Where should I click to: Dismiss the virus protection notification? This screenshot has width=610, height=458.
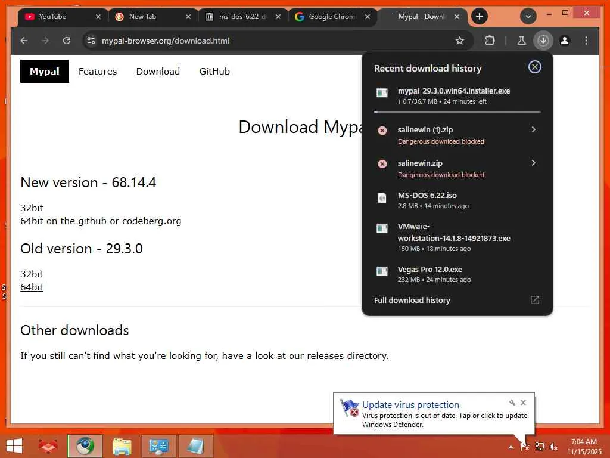click(523, 403)
